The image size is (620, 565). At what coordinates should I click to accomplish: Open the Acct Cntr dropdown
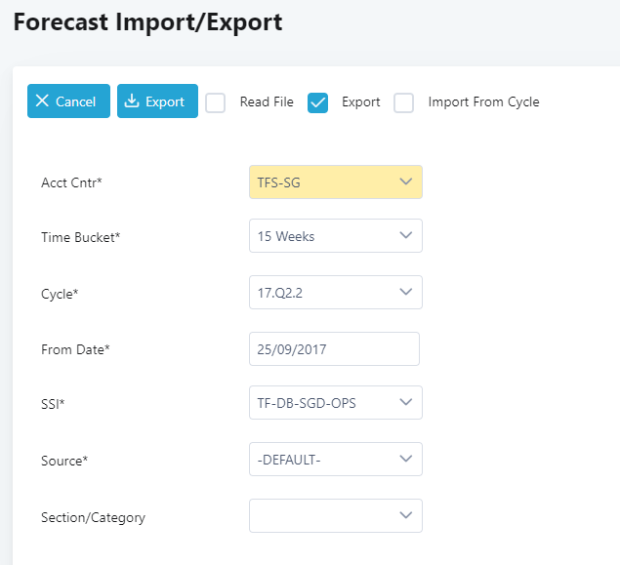335,182
